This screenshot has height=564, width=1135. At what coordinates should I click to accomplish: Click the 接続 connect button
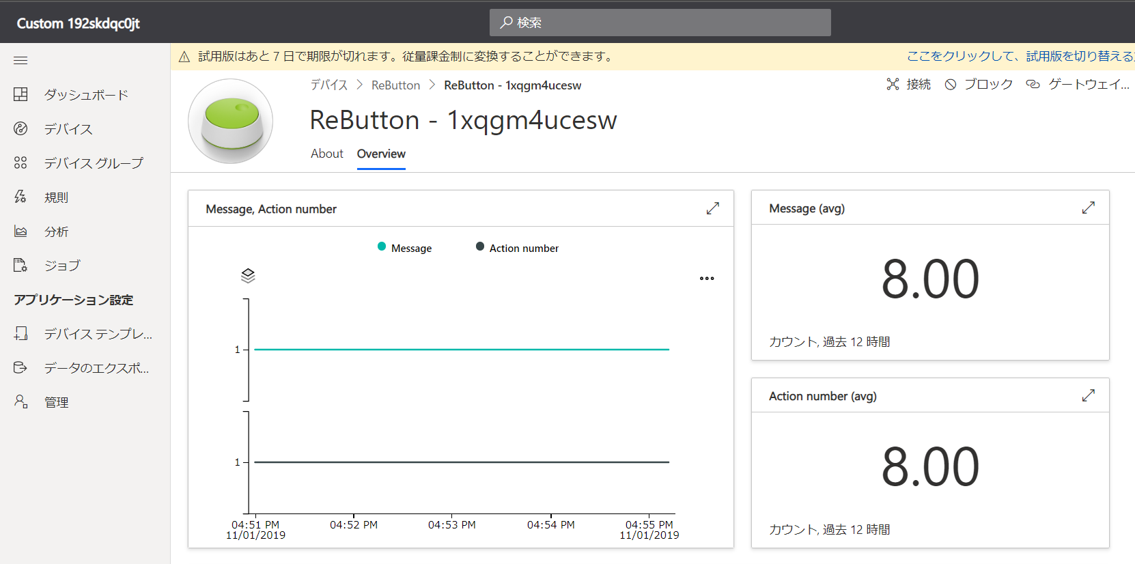(x=909, y=84)
